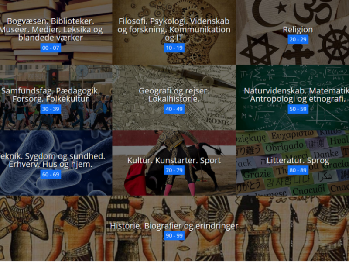The width and height of the screenshot is (349, 262).
Task: Click the 30 - 39 number badge
Action: [x=51, y=109]
